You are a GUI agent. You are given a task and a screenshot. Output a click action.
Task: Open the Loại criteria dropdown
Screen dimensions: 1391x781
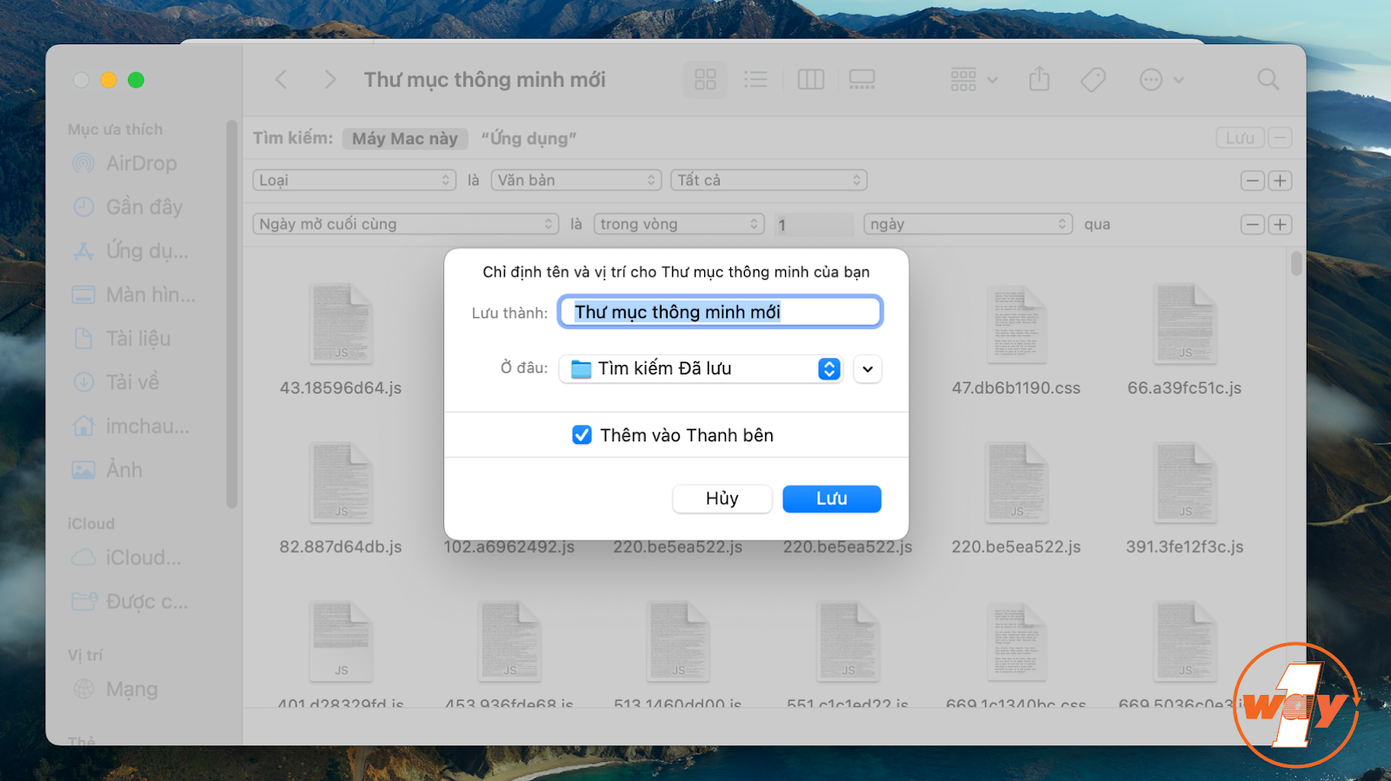pyautogui.click(x=354, y=180)
